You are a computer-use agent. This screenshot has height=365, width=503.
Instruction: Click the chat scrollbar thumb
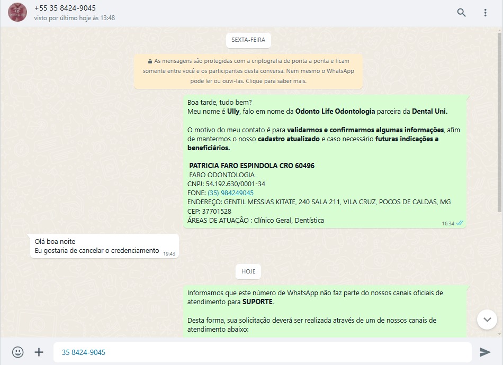499,122
